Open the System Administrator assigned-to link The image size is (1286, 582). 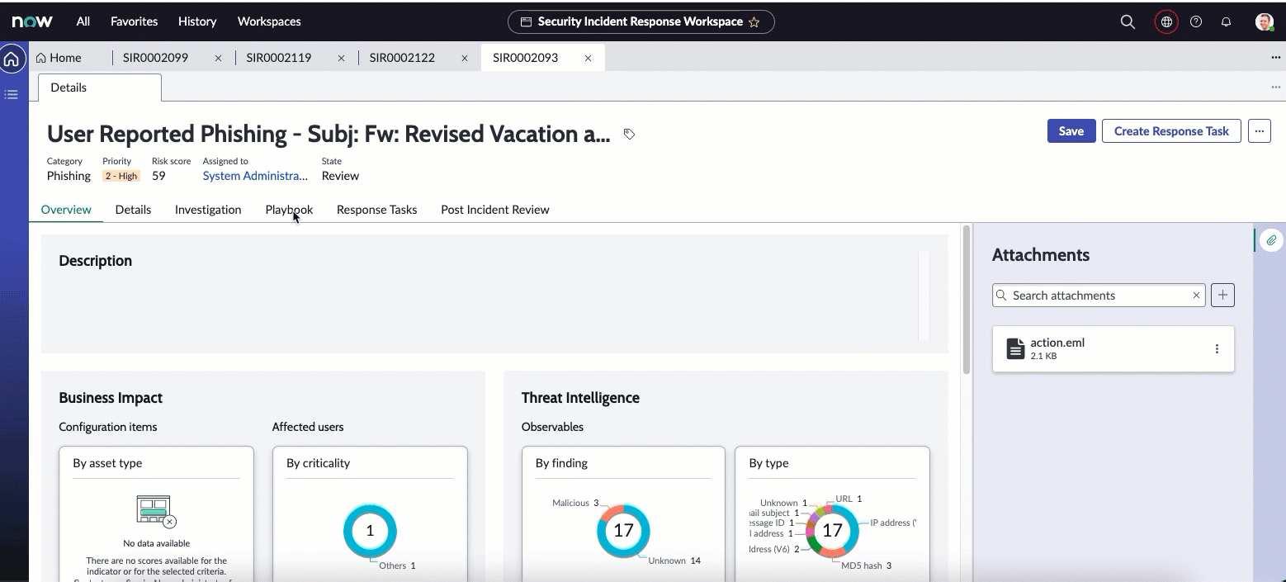[255, 176]
